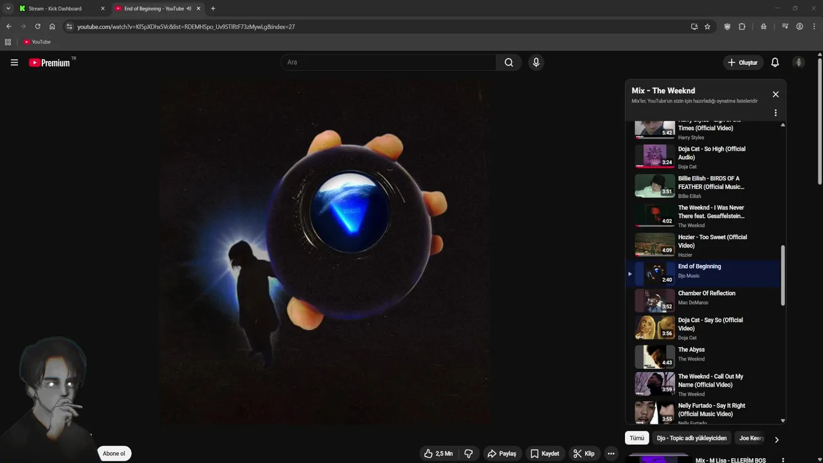
Task: Open account avatar menu
Action: pyautogui.click(x=799, y=62)
